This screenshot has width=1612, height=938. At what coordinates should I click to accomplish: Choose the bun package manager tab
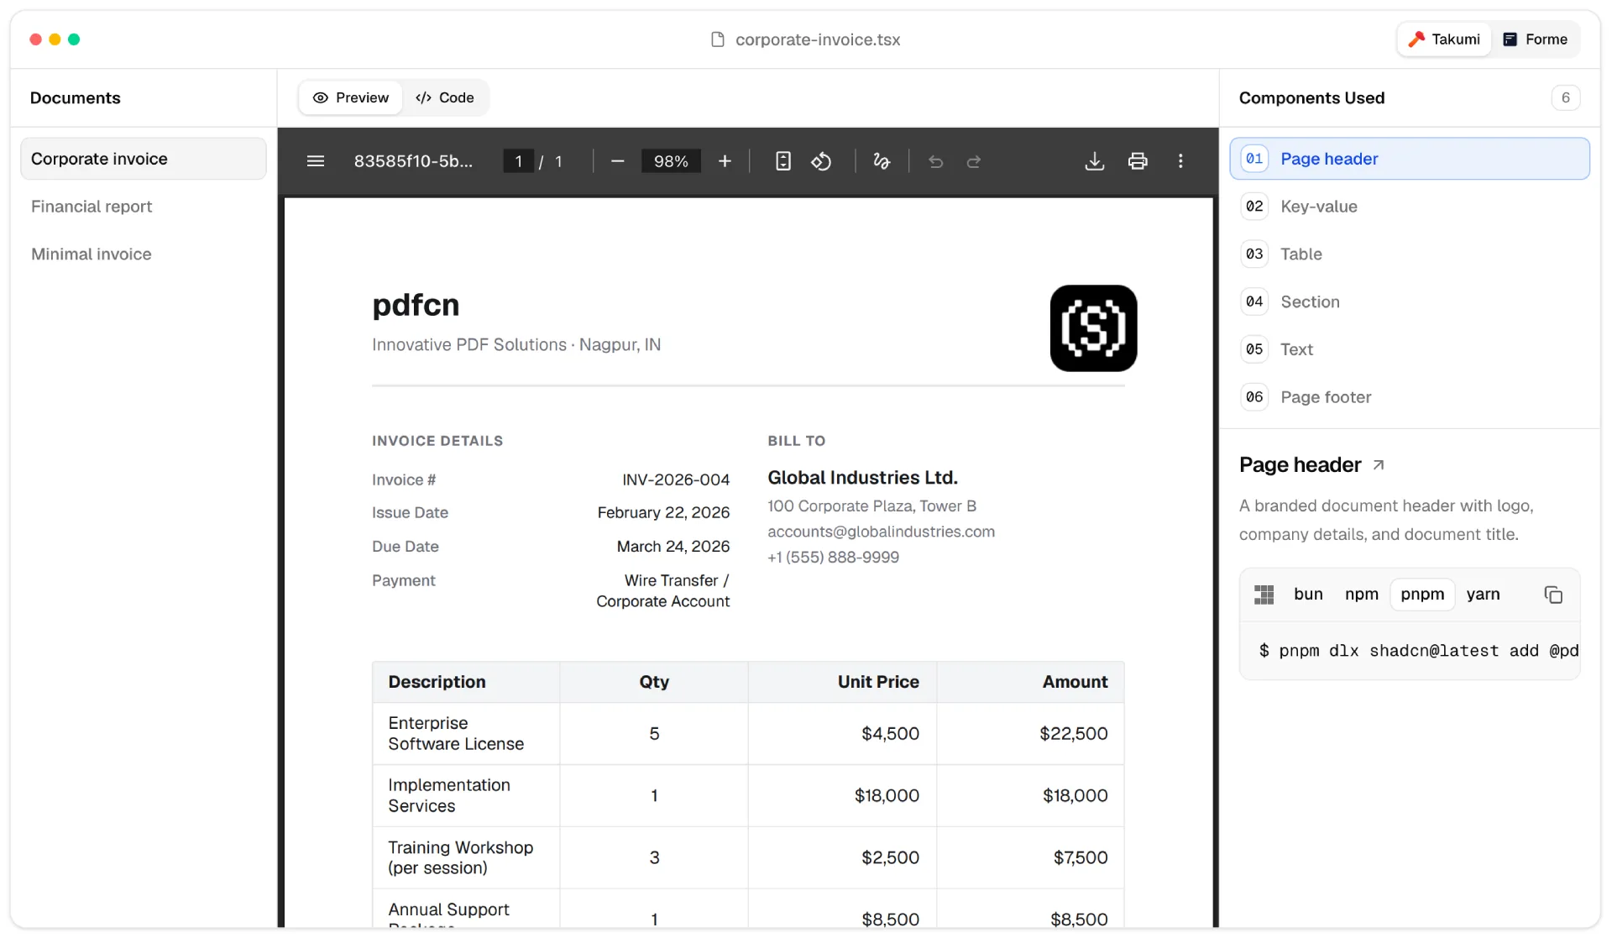1308,595
